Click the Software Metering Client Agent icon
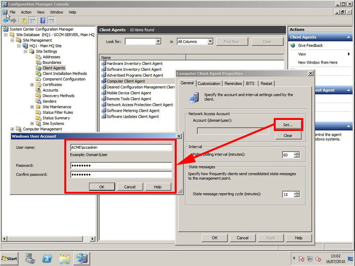Screen dimensions: 355x266 [104, 111]
